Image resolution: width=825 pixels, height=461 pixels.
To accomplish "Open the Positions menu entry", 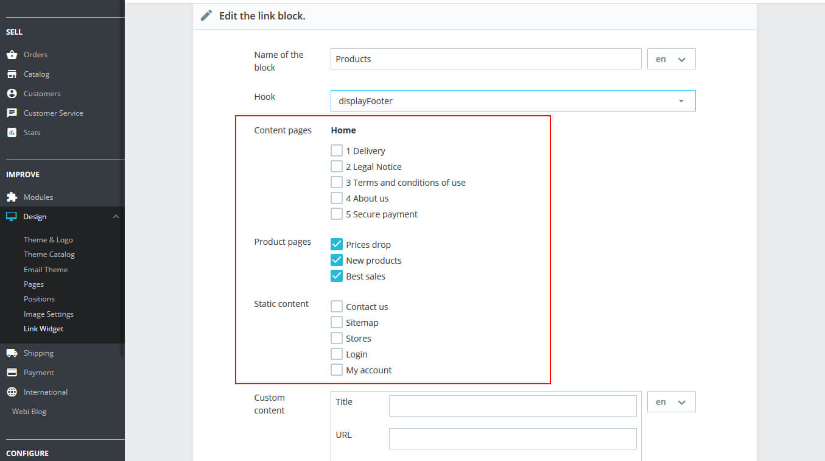I will [x=39, y=298].
